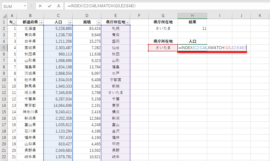Image resolution: width=270 pixels, height=161 pixels.
Task: Click the Name Box dropdown arrow
Action: (x=24, y=6)
